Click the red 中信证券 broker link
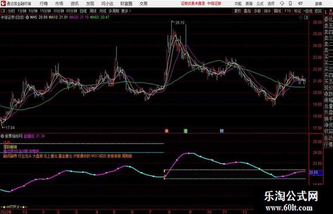This screenshot has width=333, height=214. point(214,4)
